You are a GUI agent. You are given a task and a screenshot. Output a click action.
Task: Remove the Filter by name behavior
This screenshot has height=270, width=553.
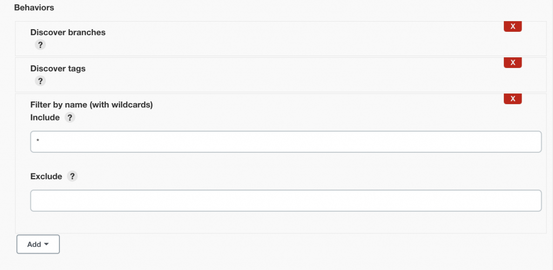pos(512,98)
